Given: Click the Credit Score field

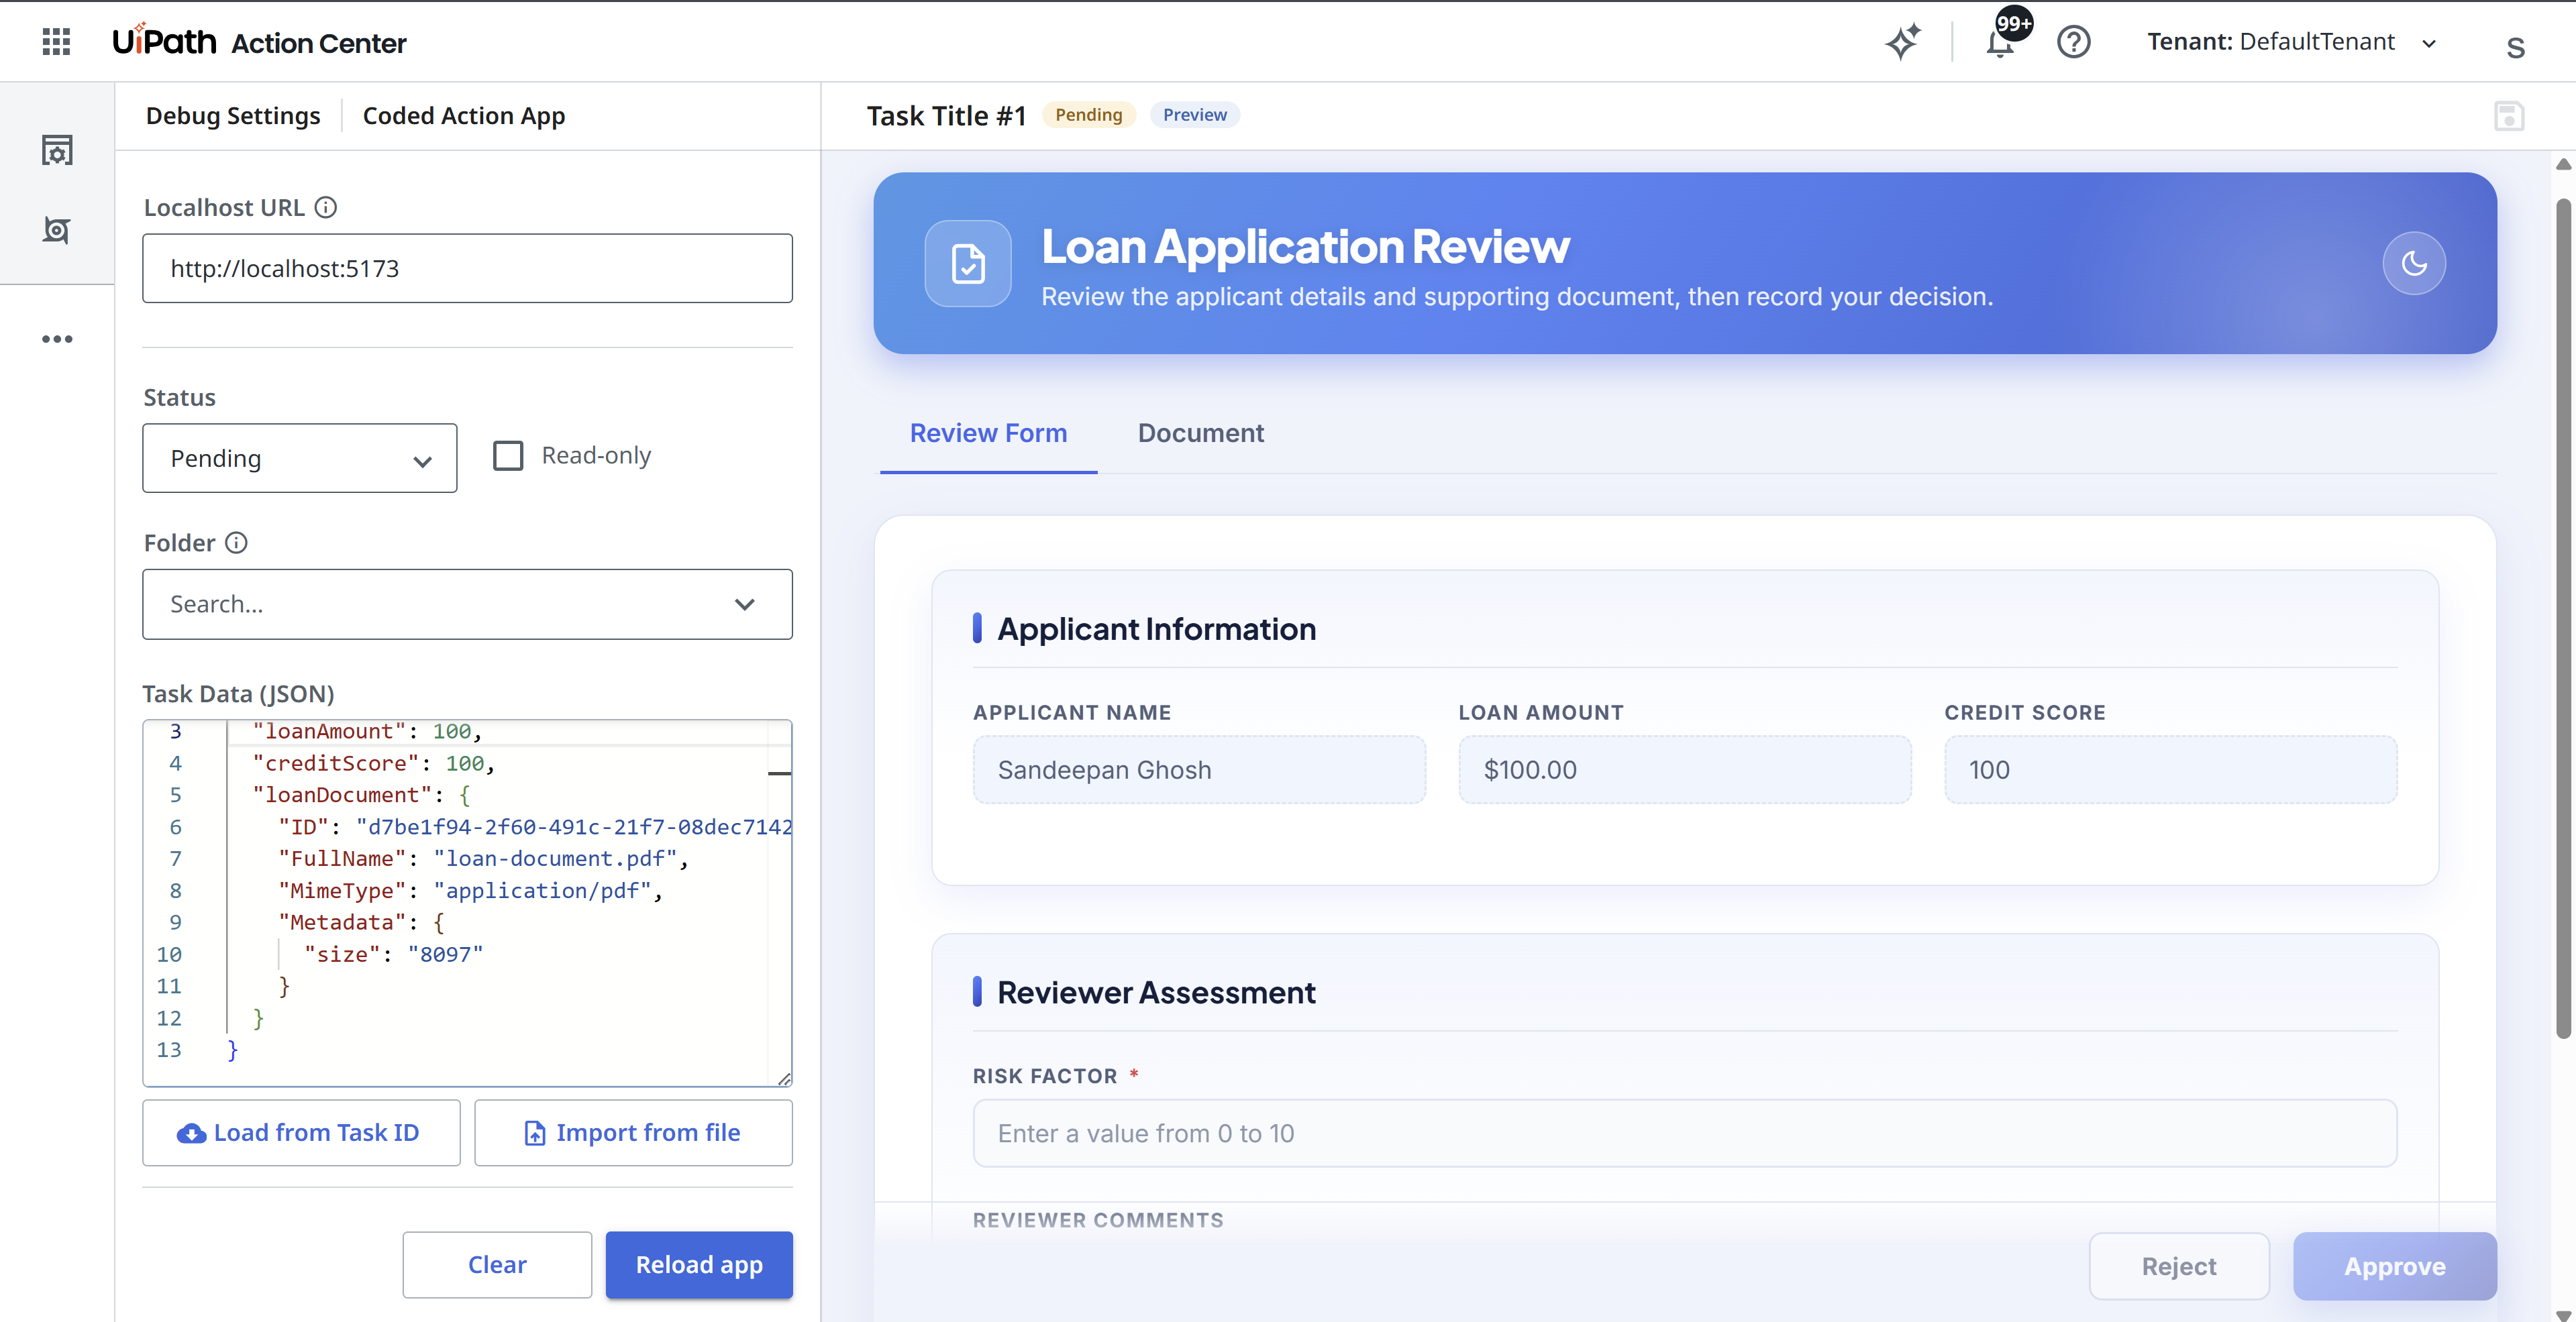Looking at the screenshot, I should (2171, 769).
